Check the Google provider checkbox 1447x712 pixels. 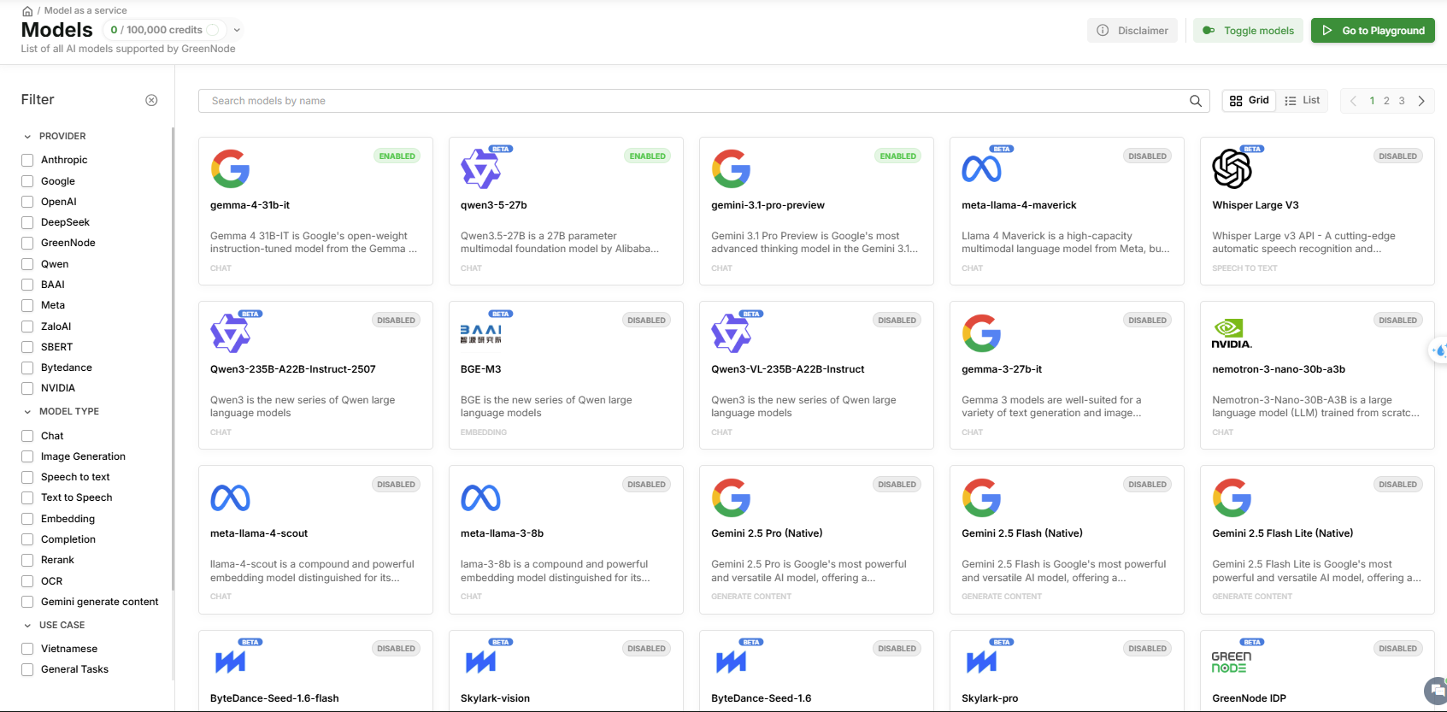(x=27, y=181)
